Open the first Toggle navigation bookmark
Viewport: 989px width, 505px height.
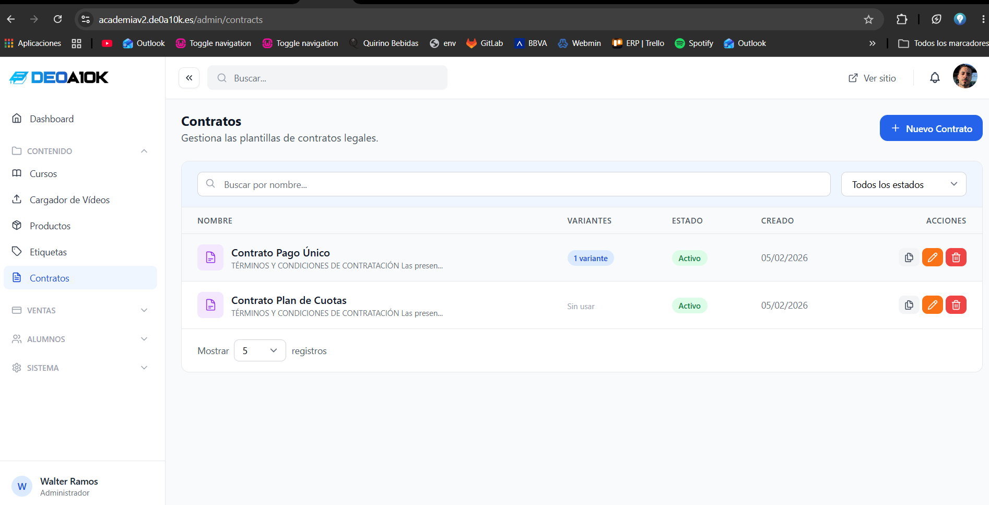214,43
